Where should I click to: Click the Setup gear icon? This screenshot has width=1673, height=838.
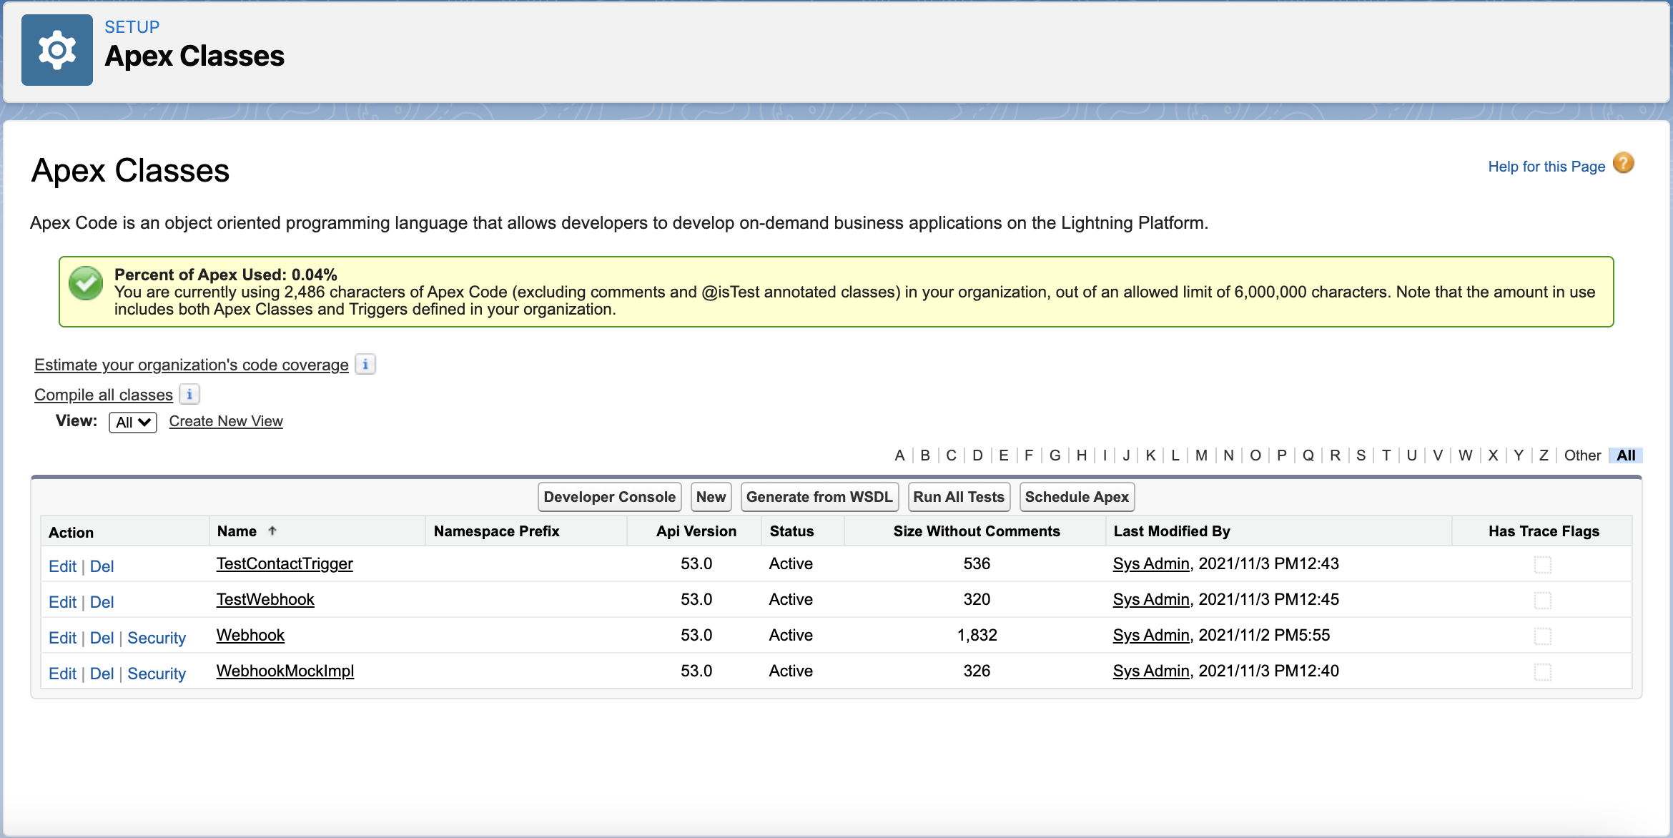(57, 50)
